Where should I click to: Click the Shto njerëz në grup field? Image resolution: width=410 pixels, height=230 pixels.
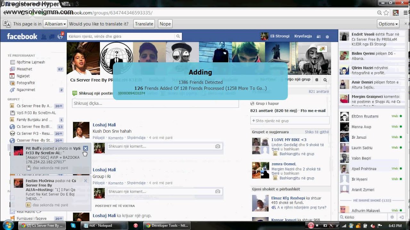(290, 120)
